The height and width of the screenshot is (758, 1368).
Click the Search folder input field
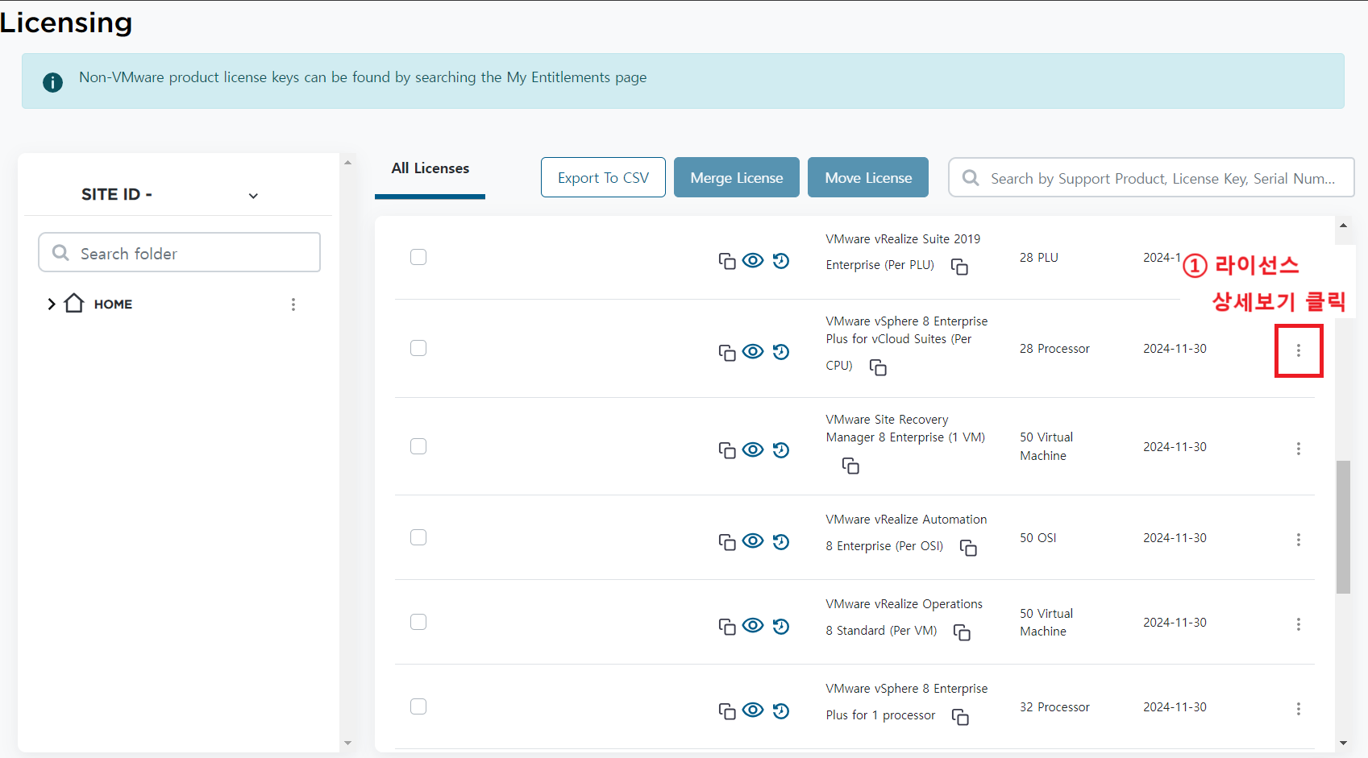point(179,253)
